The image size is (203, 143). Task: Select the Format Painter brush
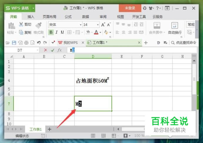coord(38,25)
